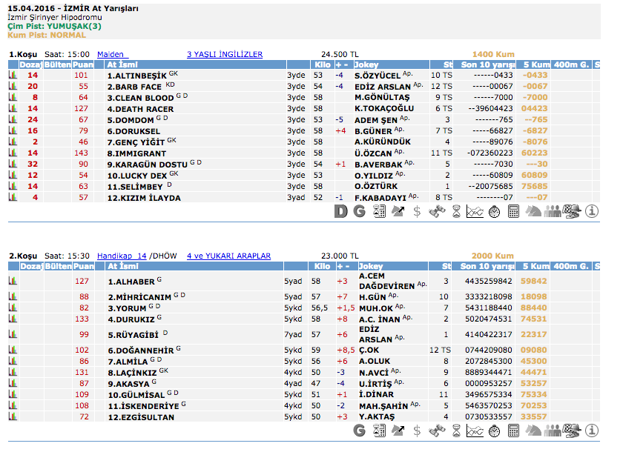This screenshot has height=452, width=623.
Task: Open the calculator icon under race 2
Action: (x=513, y=431)
